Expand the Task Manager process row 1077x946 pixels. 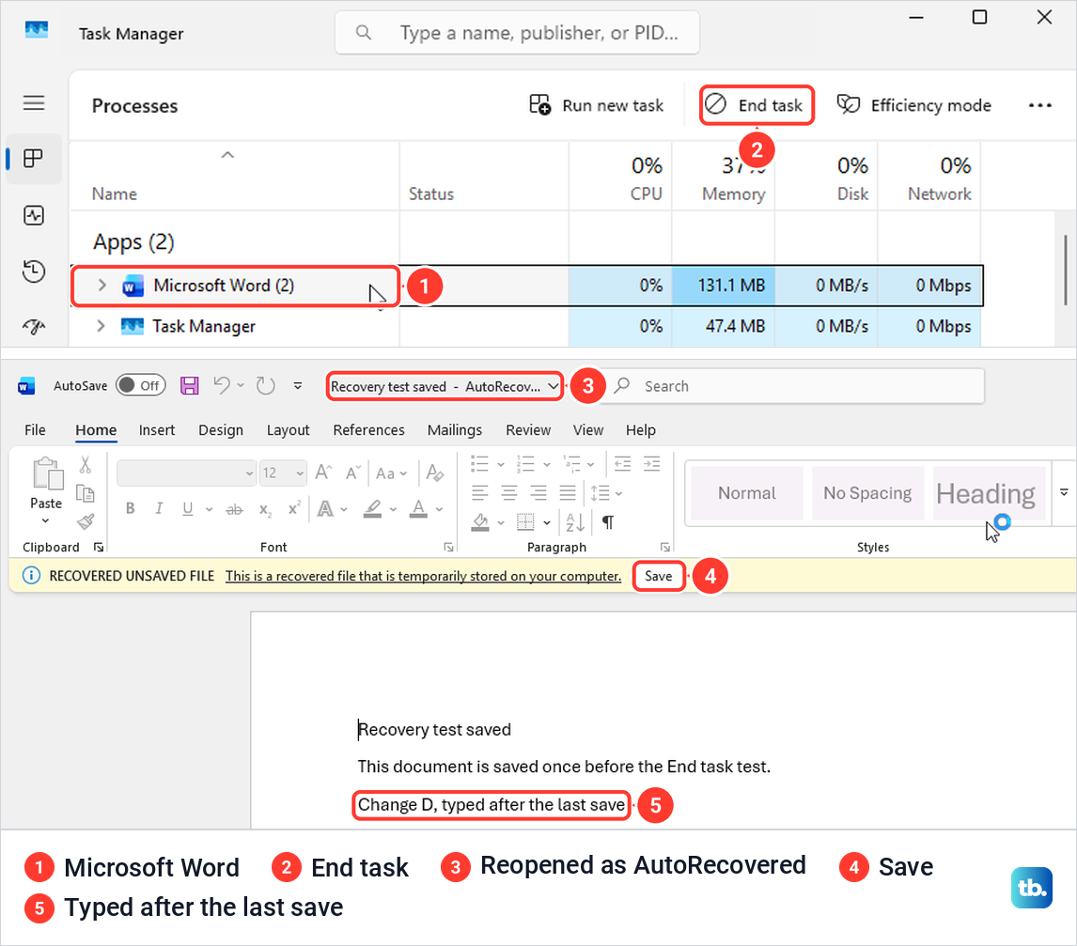(101, 326)
